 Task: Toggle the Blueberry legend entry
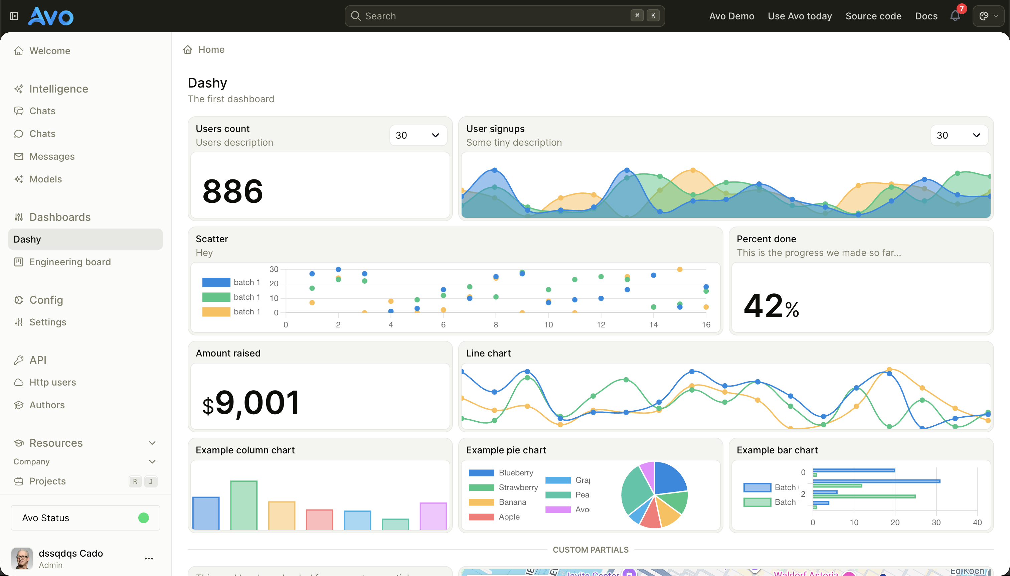pyautogui.click(x=501, y=473)
